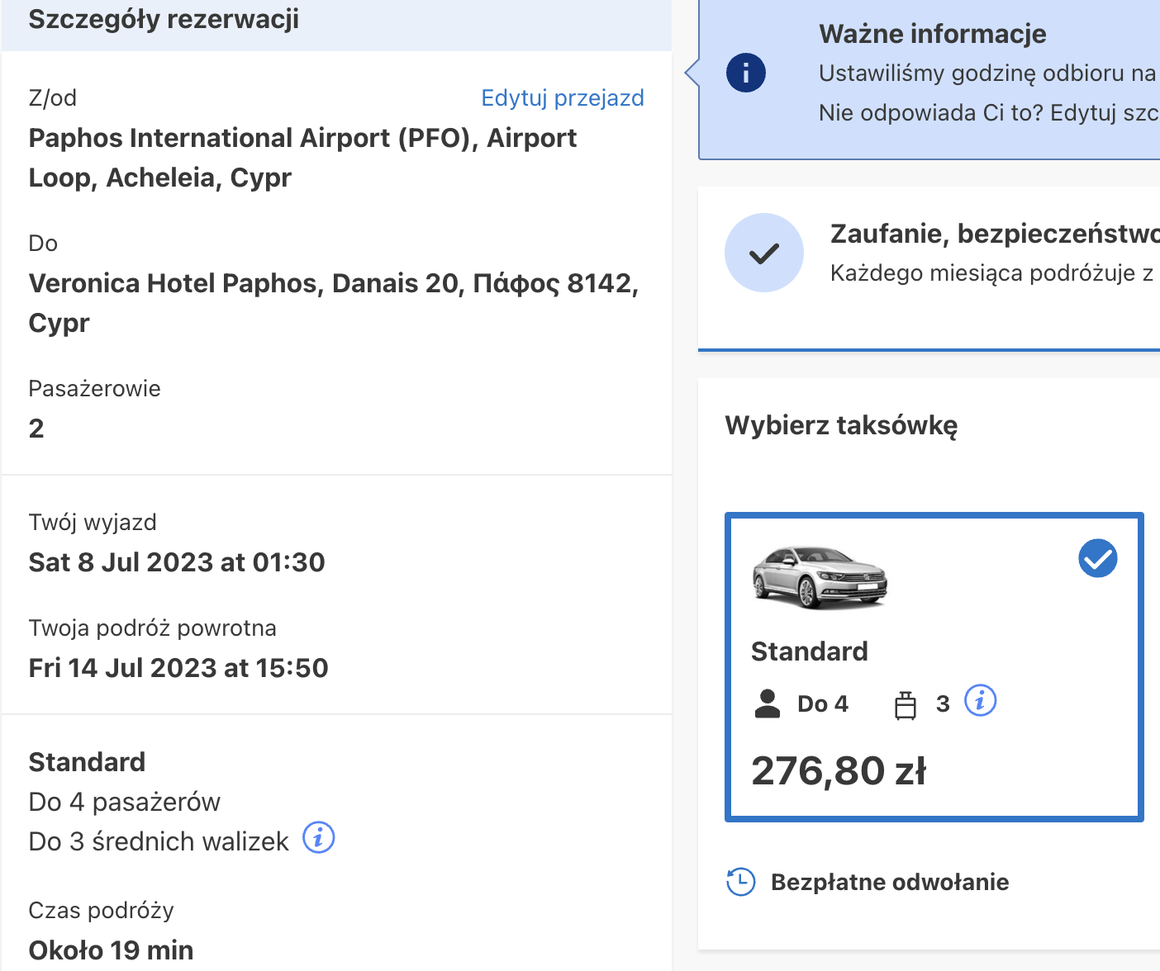
Task: Click 'Ważne informacje' title
Action: [x=933, y=34]
